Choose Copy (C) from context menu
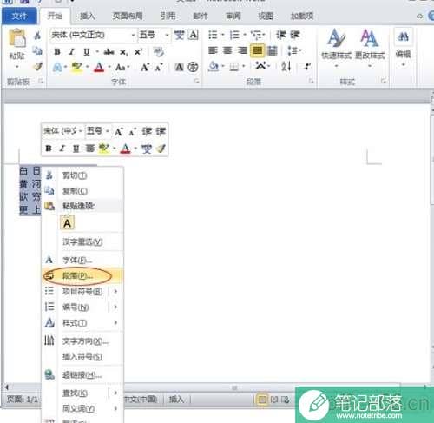Viewport: 434px width, 423px height. [x=82, y=191]
